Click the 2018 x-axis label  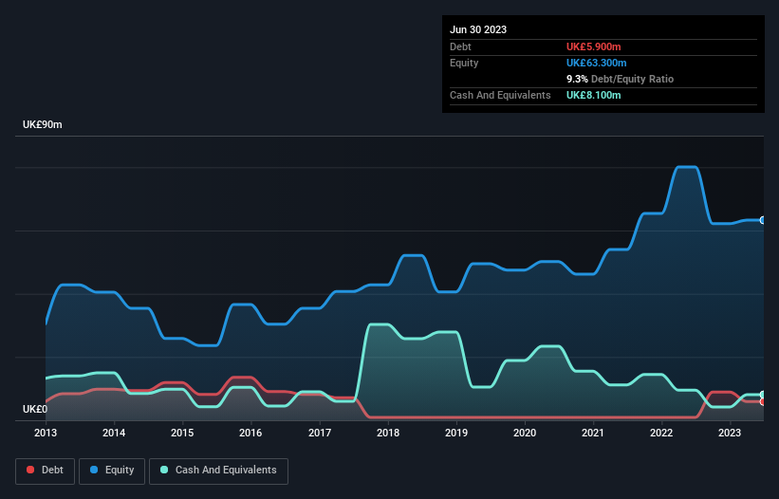(388, 433)
